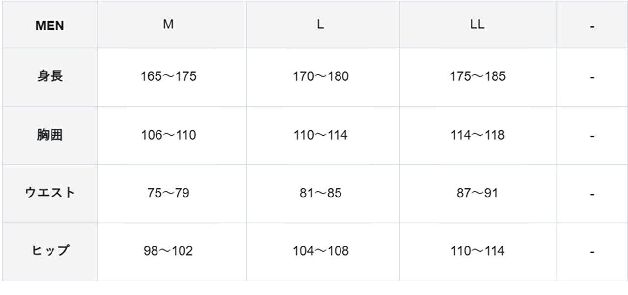Click the 81～85 waist cell

321,193
